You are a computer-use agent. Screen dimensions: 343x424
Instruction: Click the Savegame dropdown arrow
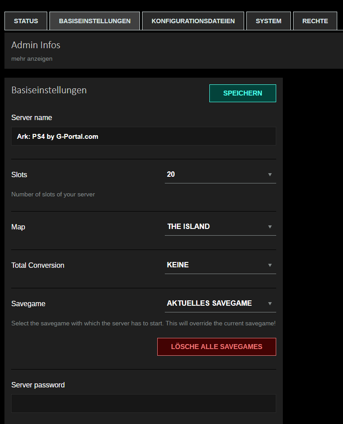pos(269,303)
